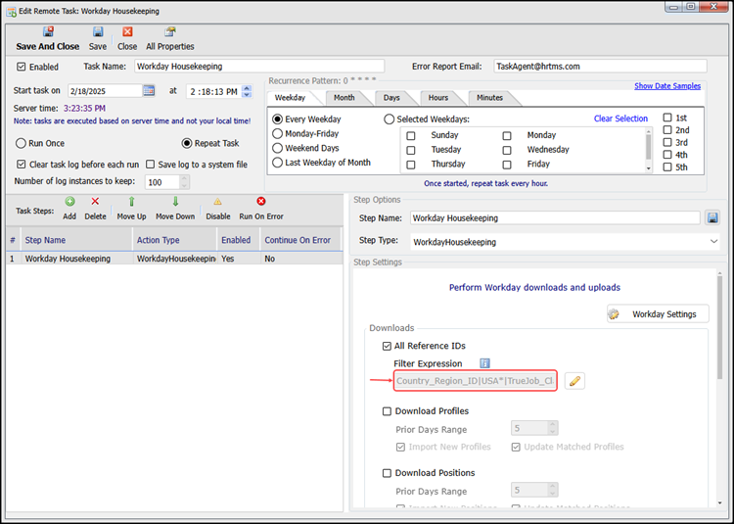Add a new task step
Image resolution: width=734 pixels, height=524 pixels.
point(69,202)
